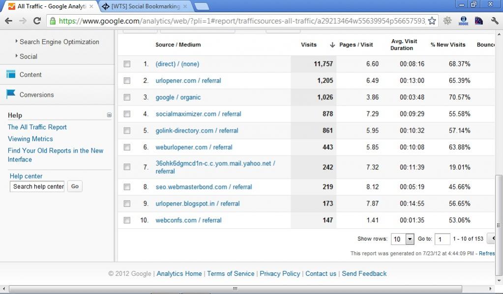Click the secure lock icon in address bar

(x=52, y=21)
